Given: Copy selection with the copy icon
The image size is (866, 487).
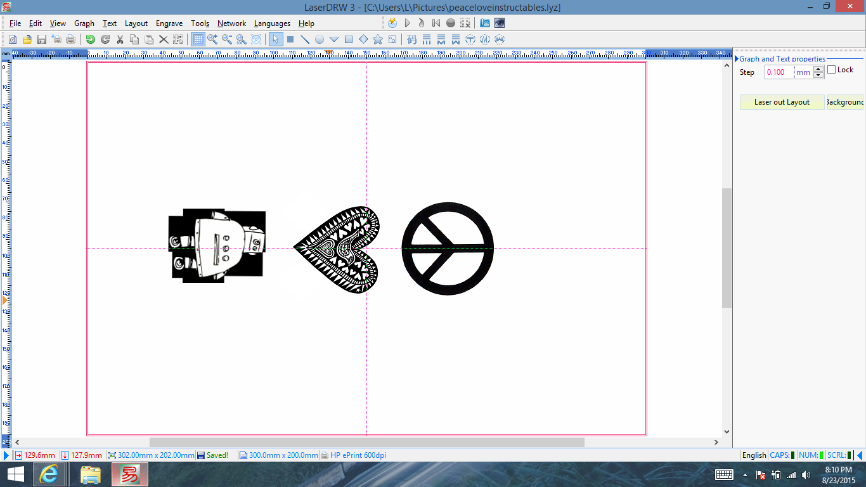Looking at the screenshot, I should tap(134, 39).
